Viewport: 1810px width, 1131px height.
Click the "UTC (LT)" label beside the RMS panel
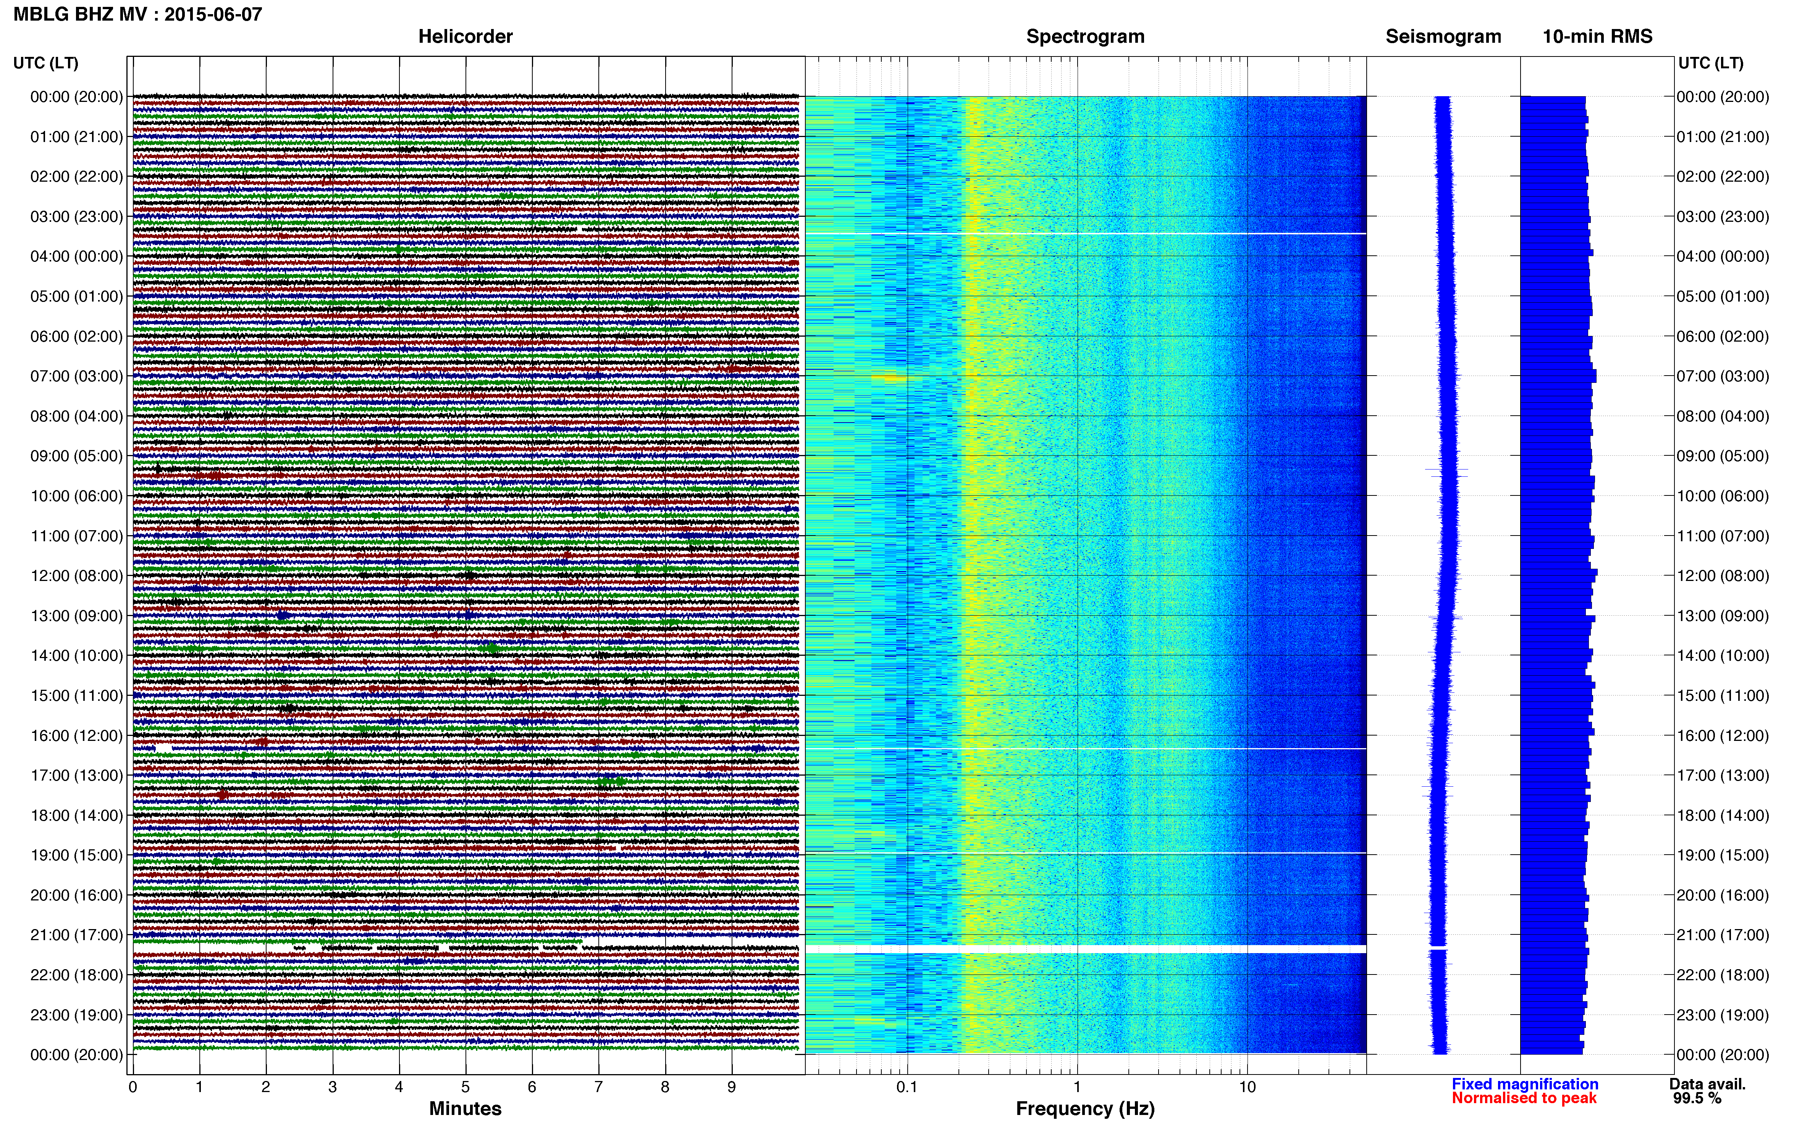click(x=1710, y=63)
